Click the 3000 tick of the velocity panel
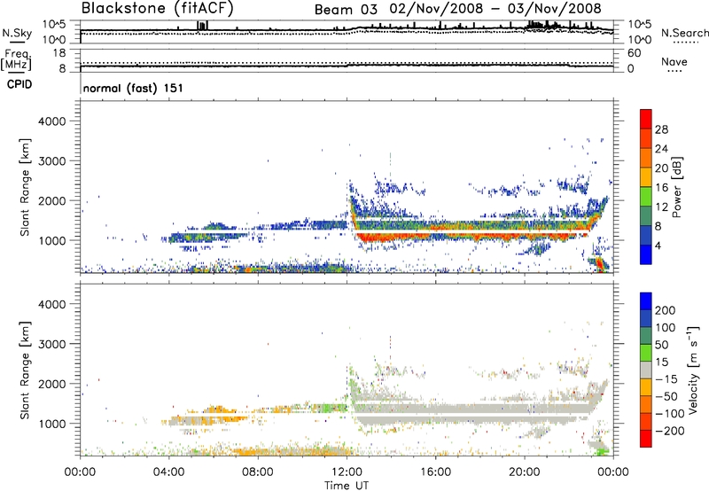The height and width of the screenshot is (491, 709). tap(52, 344)
